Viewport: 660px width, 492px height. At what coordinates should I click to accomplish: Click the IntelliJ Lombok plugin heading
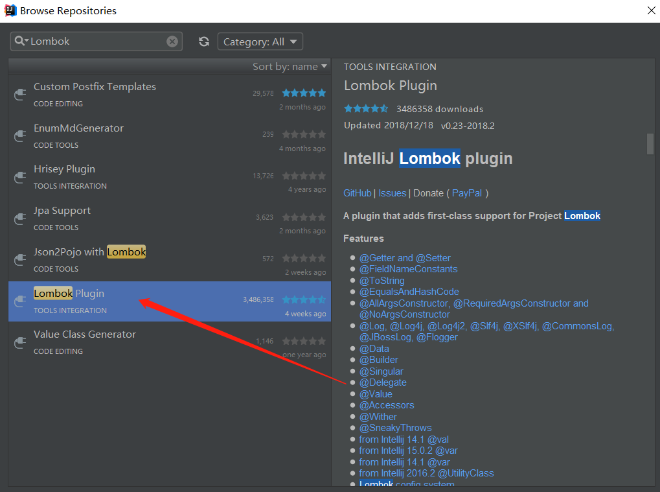point(428,158)
